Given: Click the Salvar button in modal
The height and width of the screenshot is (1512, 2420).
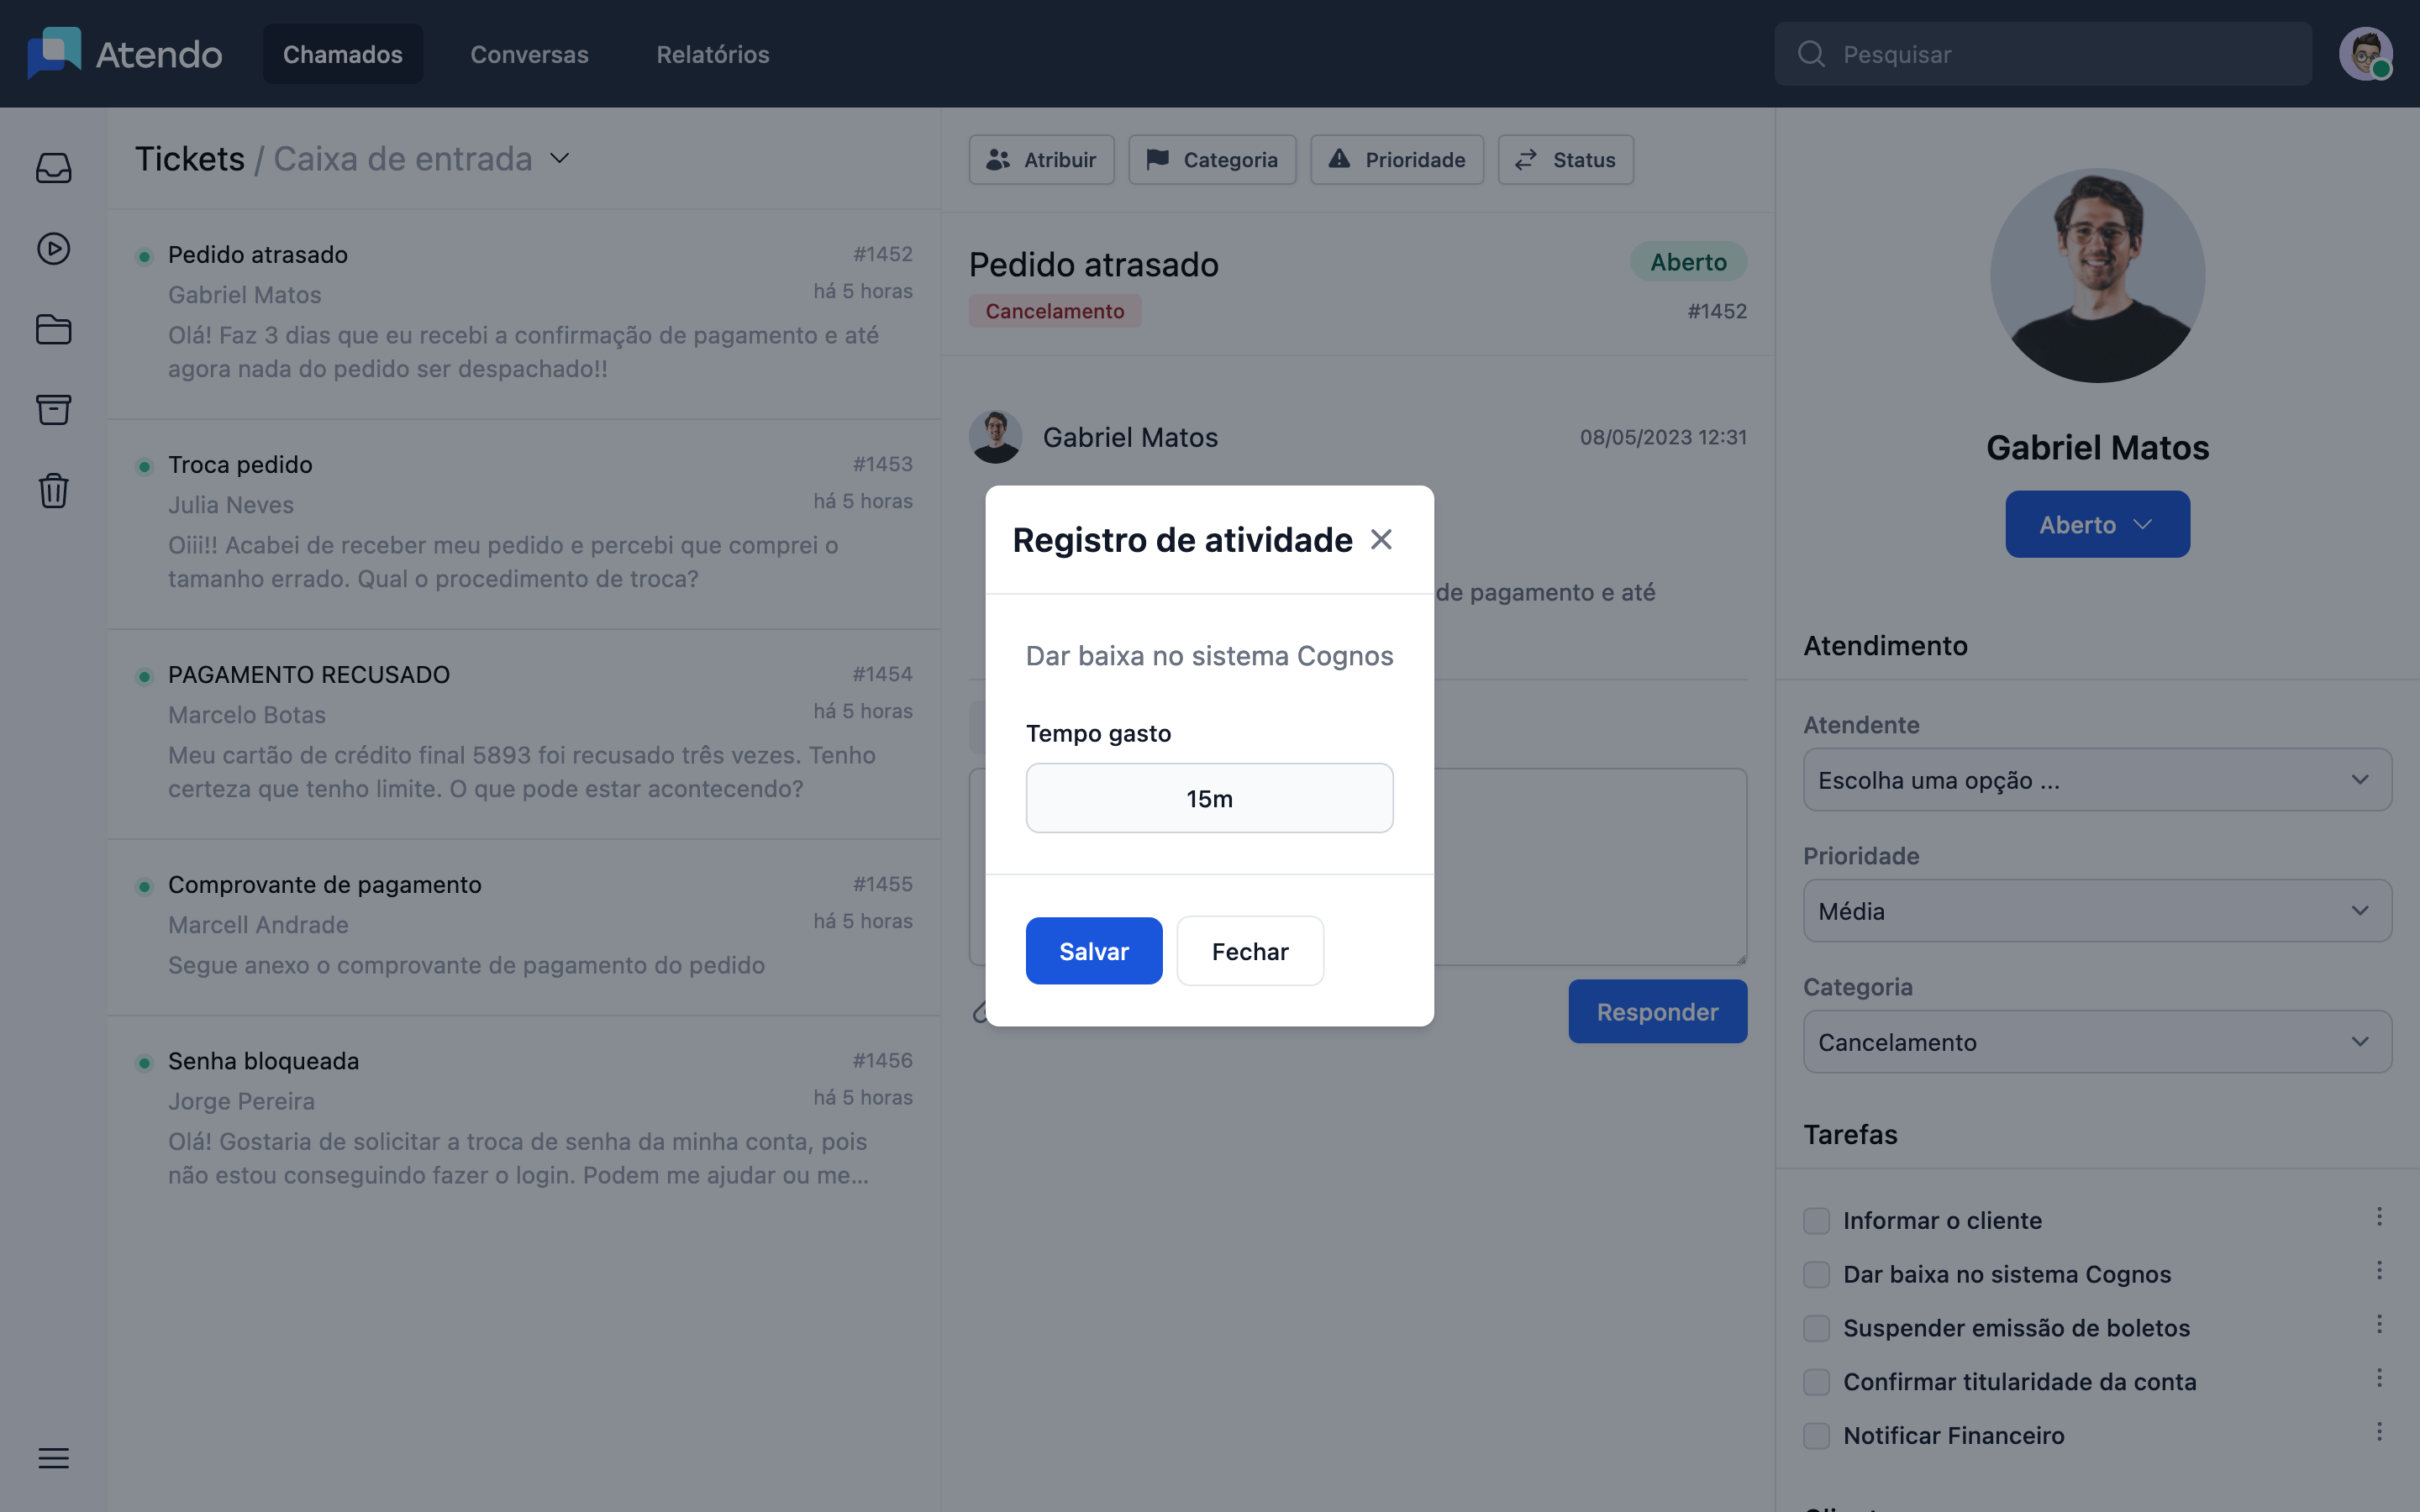Looking at the screenshot, I should [1094, 951].
